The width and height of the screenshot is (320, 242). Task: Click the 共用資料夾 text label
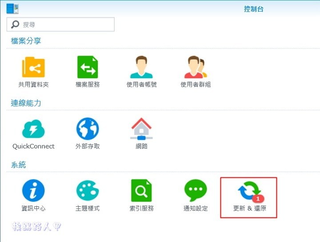coord(33,84)
